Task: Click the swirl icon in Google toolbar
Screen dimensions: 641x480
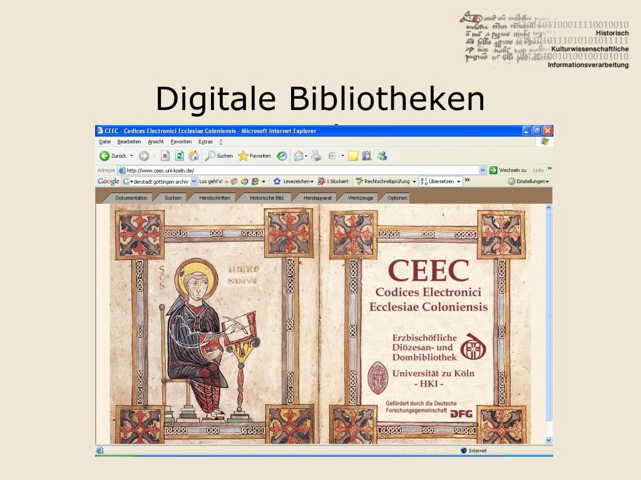Action: [245, 181]
